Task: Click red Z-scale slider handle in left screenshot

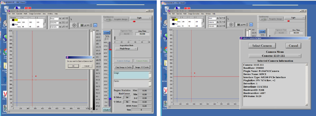Action: coord(110,50)
